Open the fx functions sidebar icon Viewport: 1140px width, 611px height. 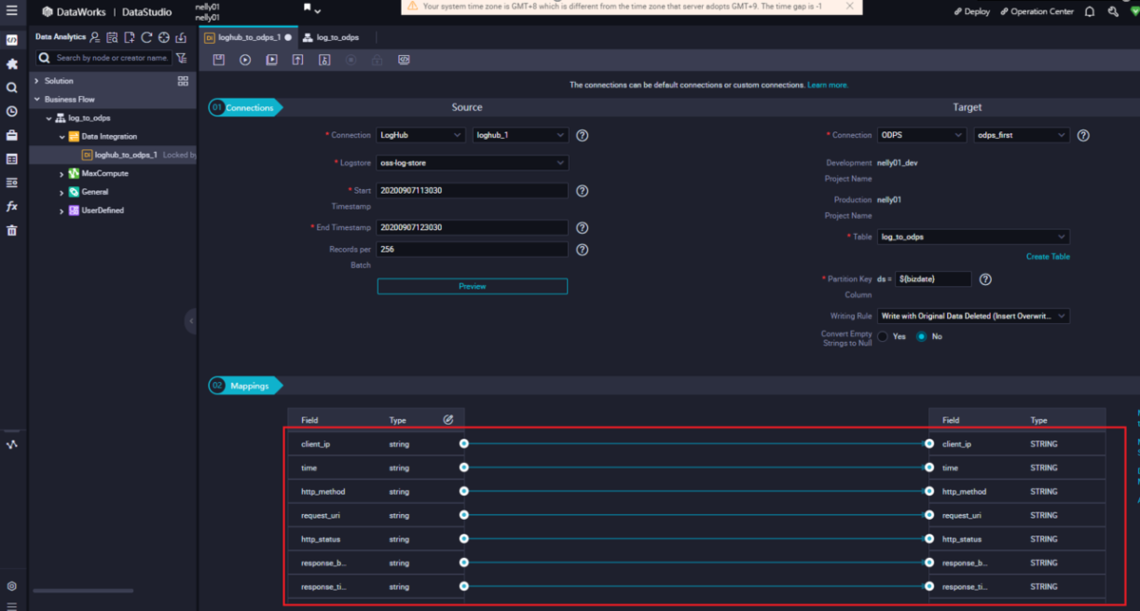11,206
